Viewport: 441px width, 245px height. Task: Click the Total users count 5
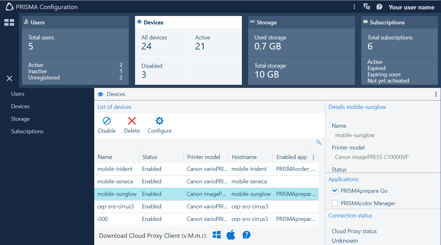tap(31, 47)
